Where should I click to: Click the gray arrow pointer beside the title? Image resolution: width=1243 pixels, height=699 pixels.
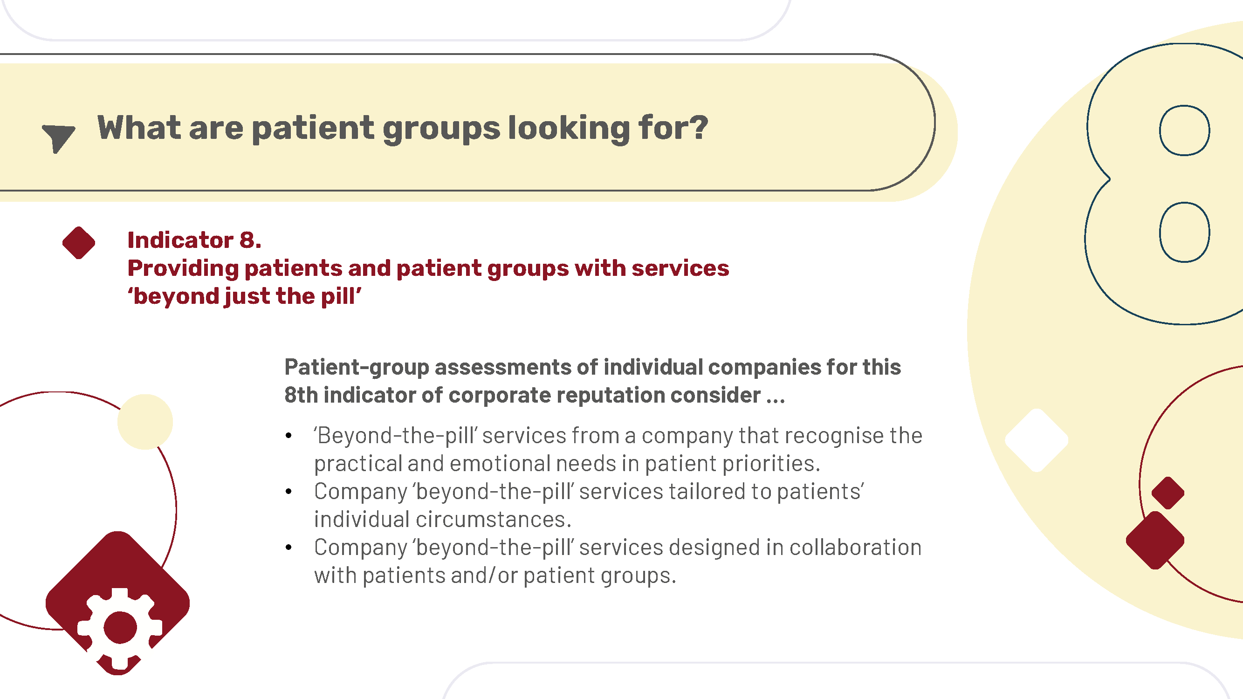click(x=57, y=138)
